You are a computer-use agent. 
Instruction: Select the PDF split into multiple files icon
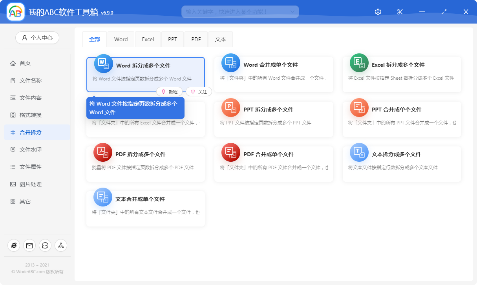coord(103,152)
